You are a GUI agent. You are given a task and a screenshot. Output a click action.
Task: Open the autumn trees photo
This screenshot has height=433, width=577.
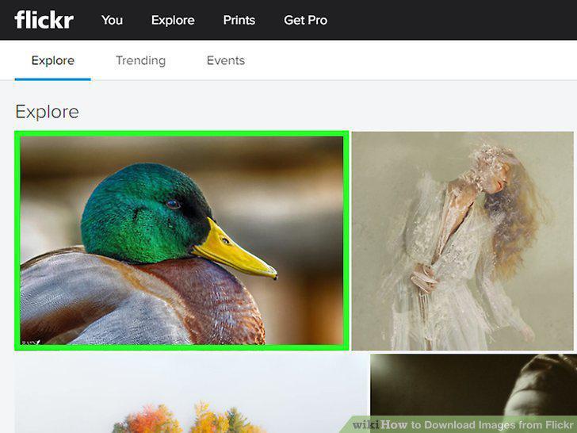(192, 393)
